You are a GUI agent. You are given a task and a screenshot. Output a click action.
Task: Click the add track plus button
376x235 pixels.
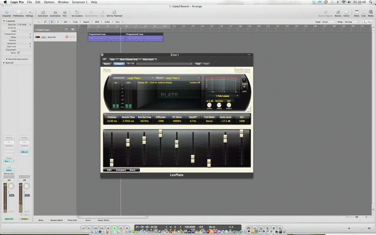[66, 29]
